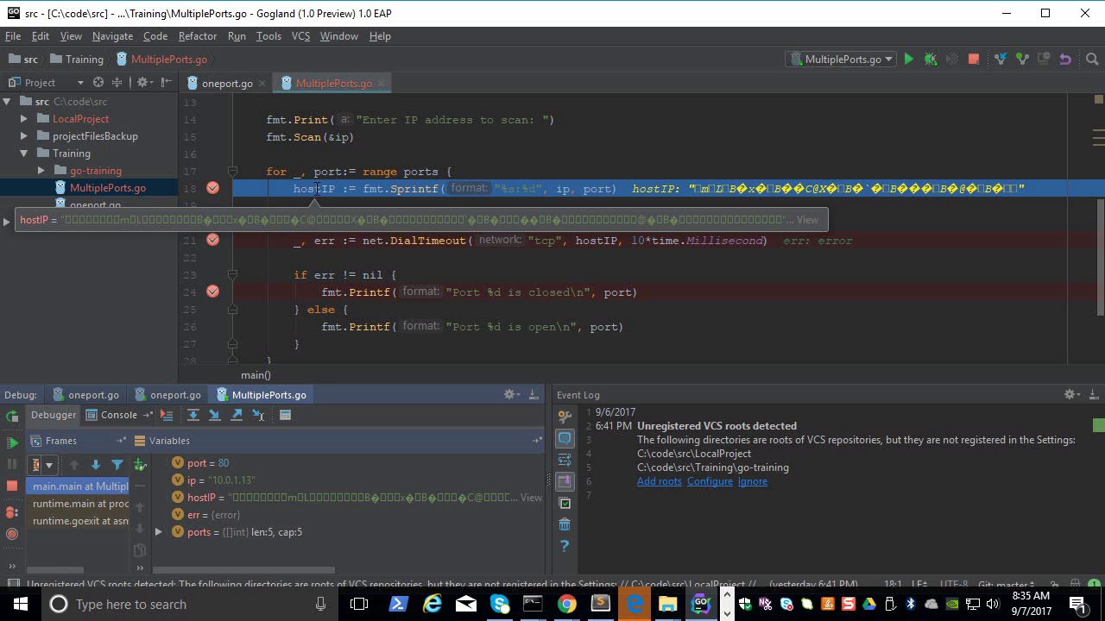Close the MultiplePorts.go editor tab
The width and height of the screenshot is (1105, 621).
[x=382, y=84]
